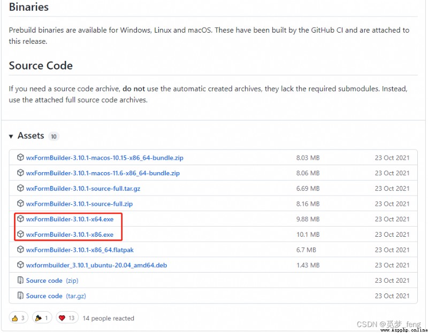This screenshot has height=333, width=428.
Task: Download wxFormBuilder-3.10.1-x86_64.flatpak
Action: point(80,250)
